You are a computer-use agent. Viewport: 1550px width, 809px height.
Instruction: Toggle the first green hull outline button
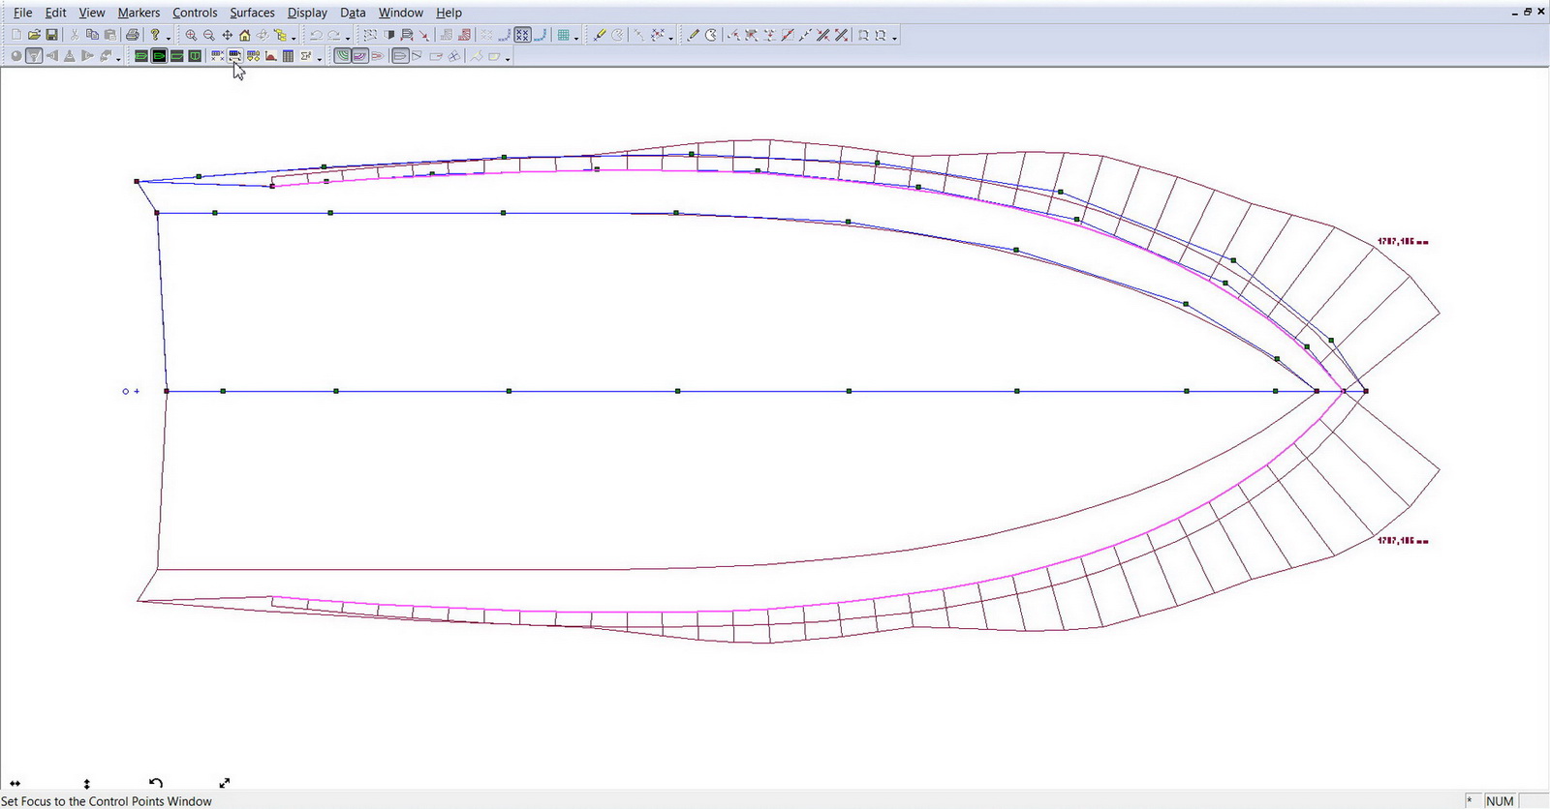141,56
